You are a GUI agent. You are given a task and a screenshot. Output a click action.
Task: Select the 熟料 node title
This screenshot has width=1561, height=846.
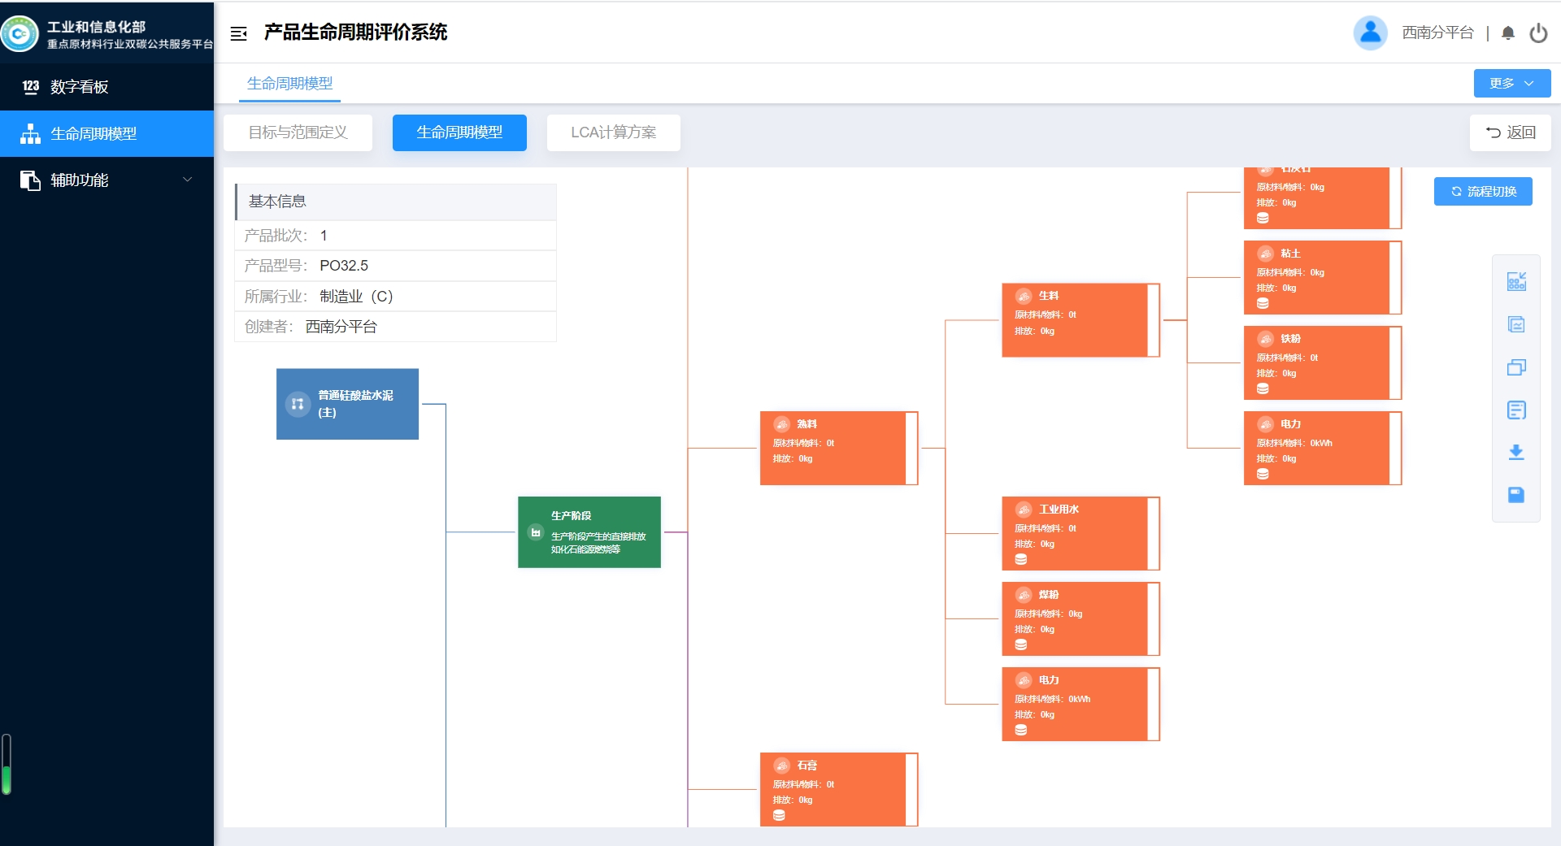click(807, 424)
